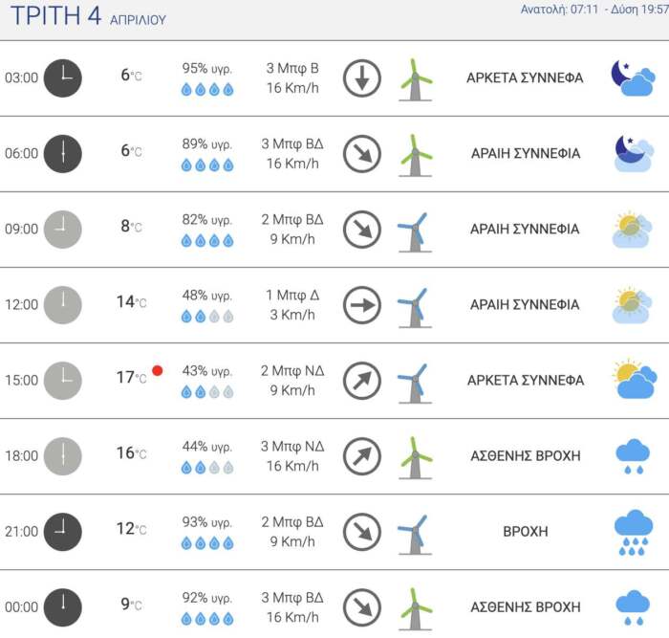Click the red dot next to 17°C
The height and width of the screenshot is (638, 669).
coord(157,370)
